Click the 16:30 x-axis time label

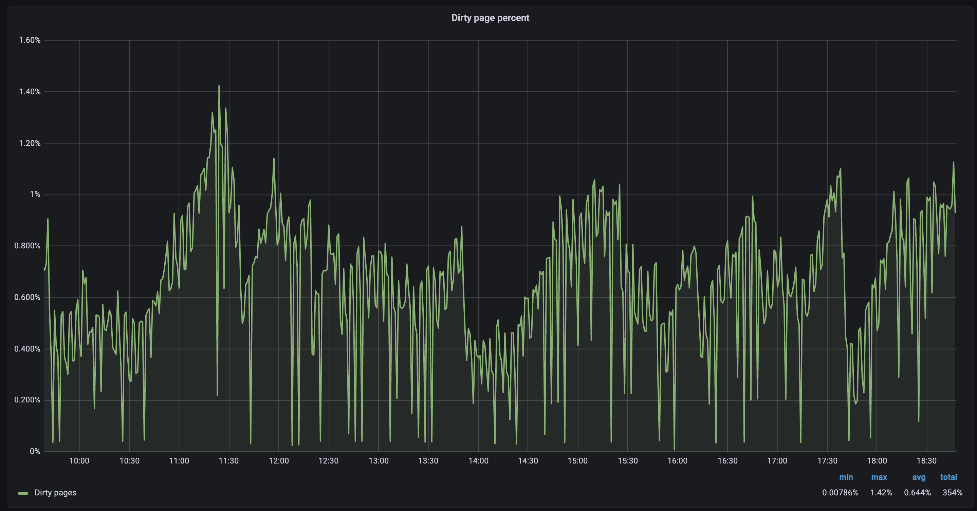727,460
